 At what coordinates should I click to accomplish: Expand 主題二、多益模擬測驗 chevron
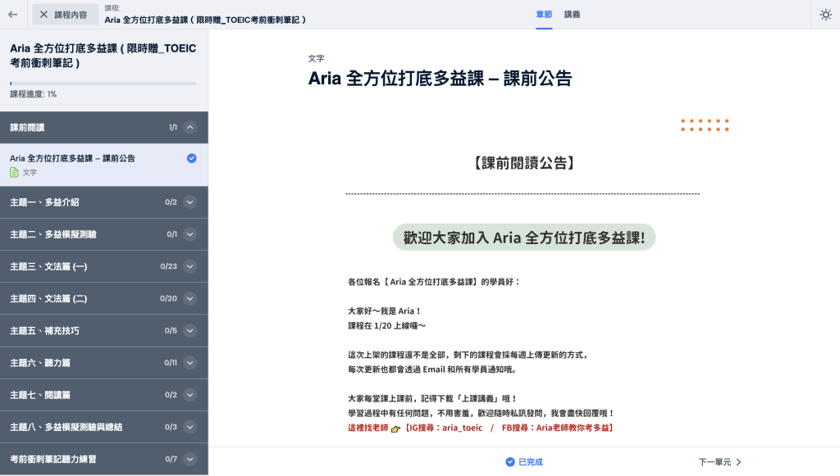click(190, 234)
